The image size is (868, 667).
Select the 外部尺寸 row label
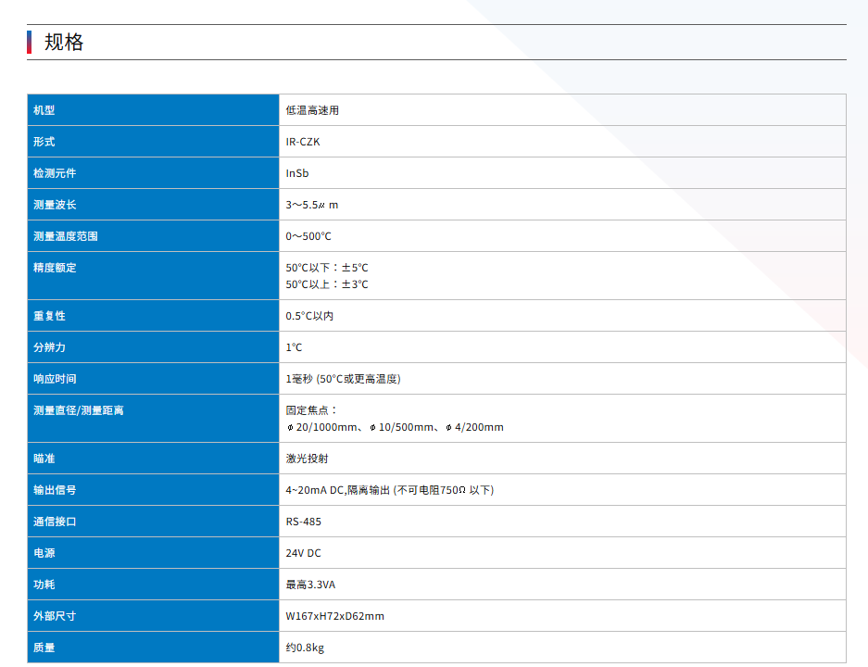click(55, 617)
